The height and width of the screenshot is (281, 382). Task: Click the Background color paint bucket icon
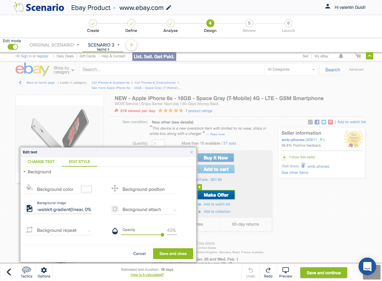pyautogui.click(x=30, y=187)
